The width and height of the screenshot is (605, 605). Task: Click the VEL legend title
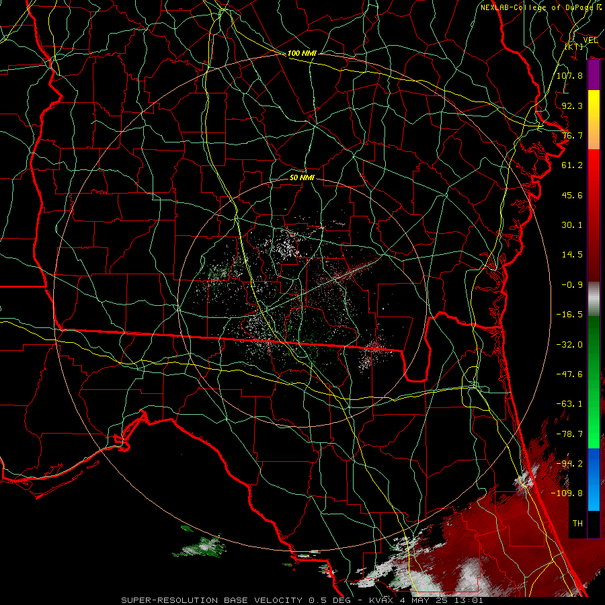(590, 40)
